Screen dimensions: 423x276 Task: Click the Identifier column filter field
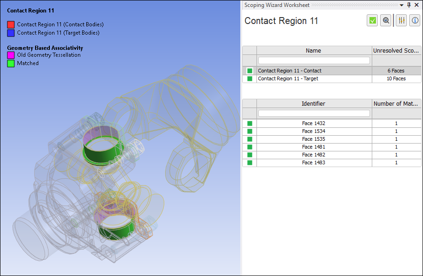point(314,114)
